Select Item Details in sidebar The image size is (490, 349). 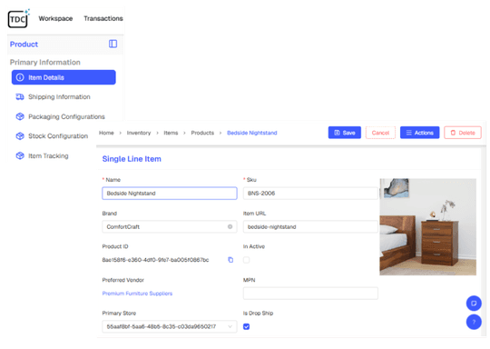click(x=64, y=77)
